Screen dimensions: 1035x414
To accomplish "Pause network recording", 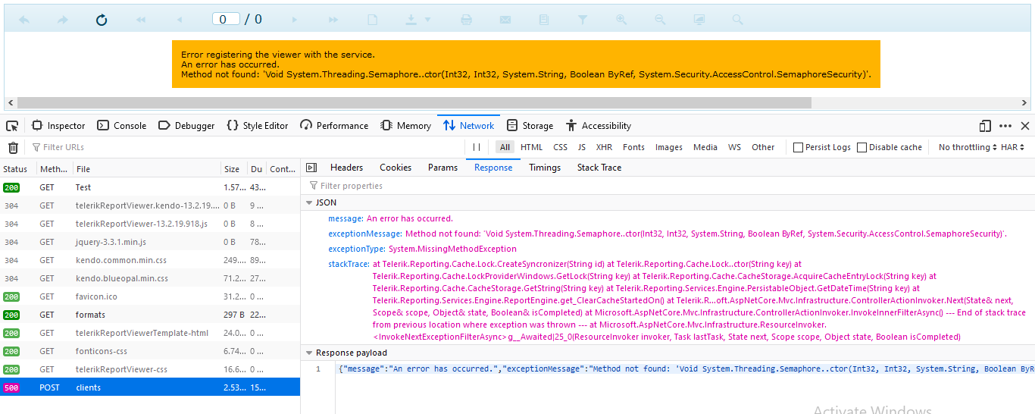I will 477,148.
